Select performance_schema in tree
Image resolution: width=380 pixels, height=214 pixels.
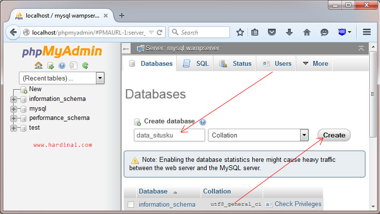coord(59,118)
